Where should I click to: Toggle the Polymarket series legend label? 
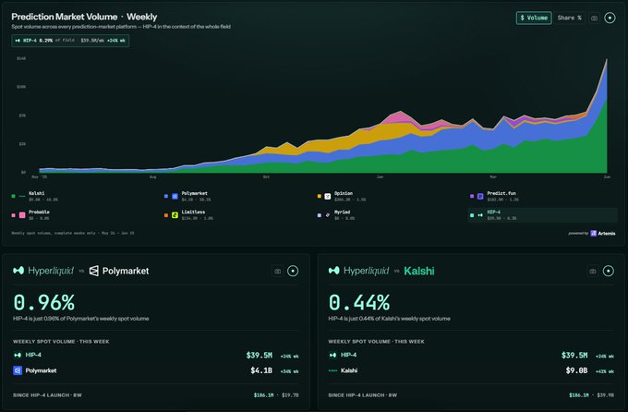194,193
